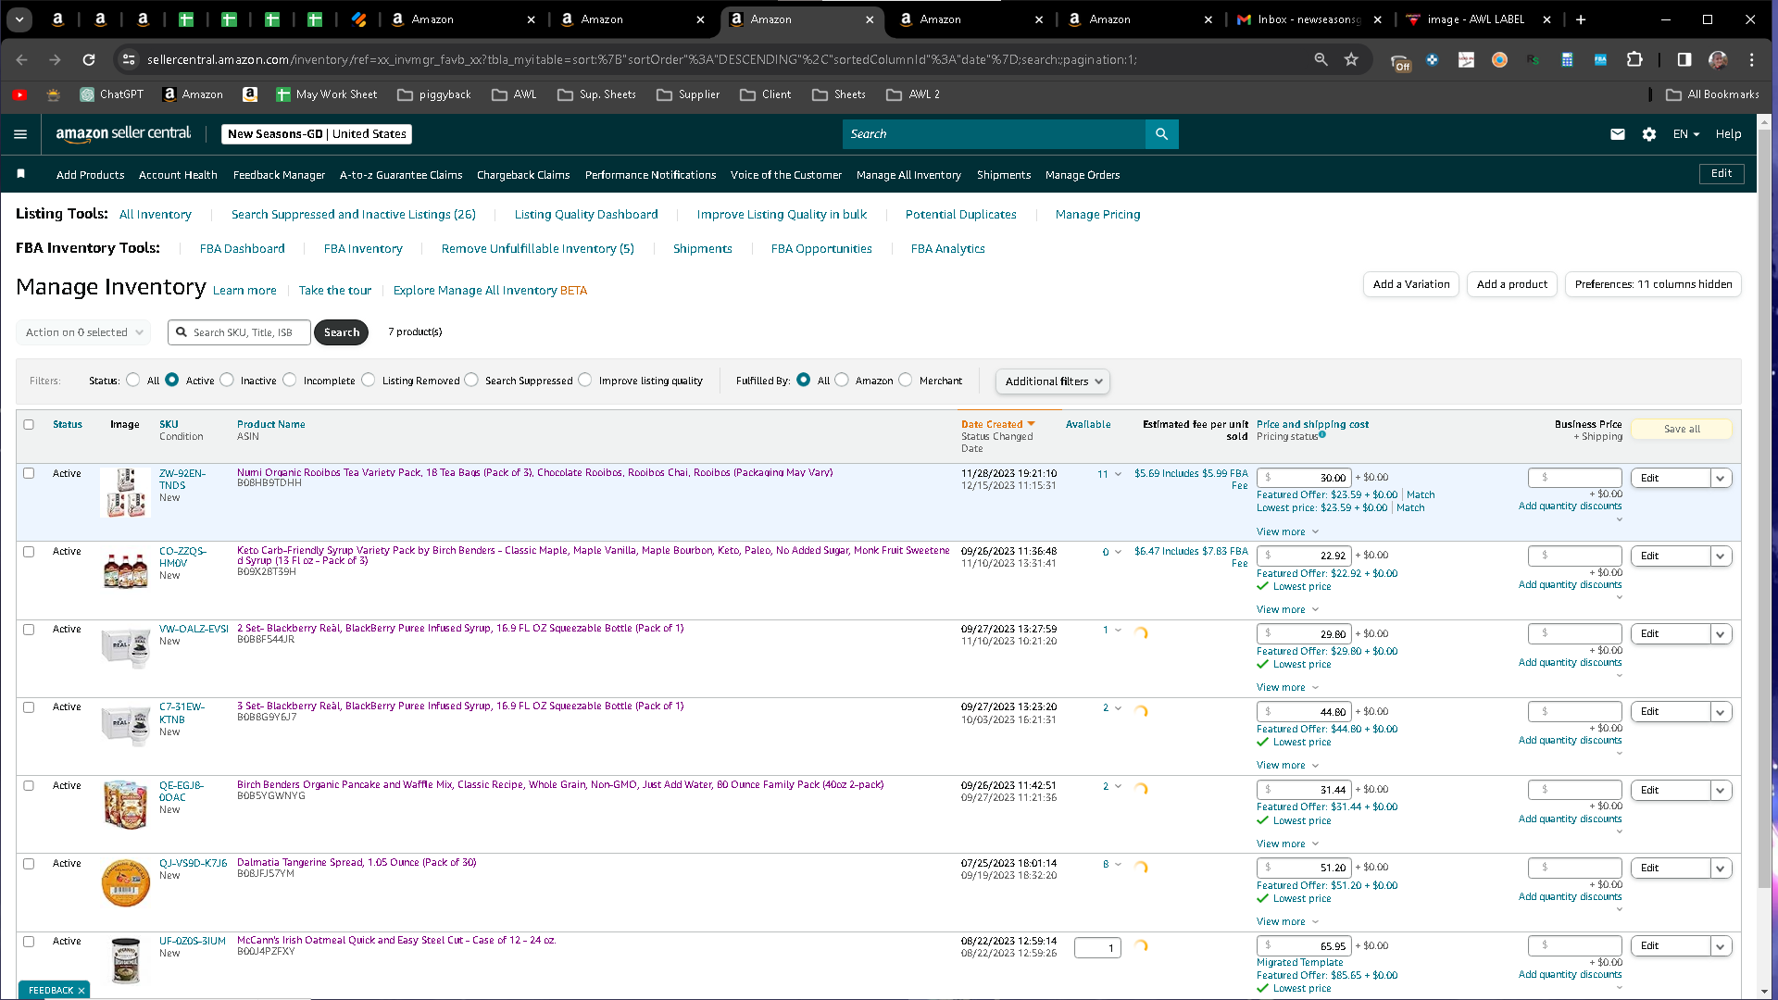The image size is (1778, 1000).
Task: Open Shipments in the top navigation
Action: click(1004, 175)
